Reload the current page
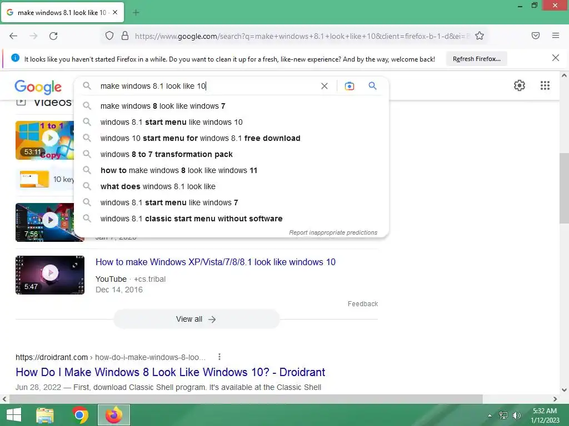The image size is (569, 426). 53,36
